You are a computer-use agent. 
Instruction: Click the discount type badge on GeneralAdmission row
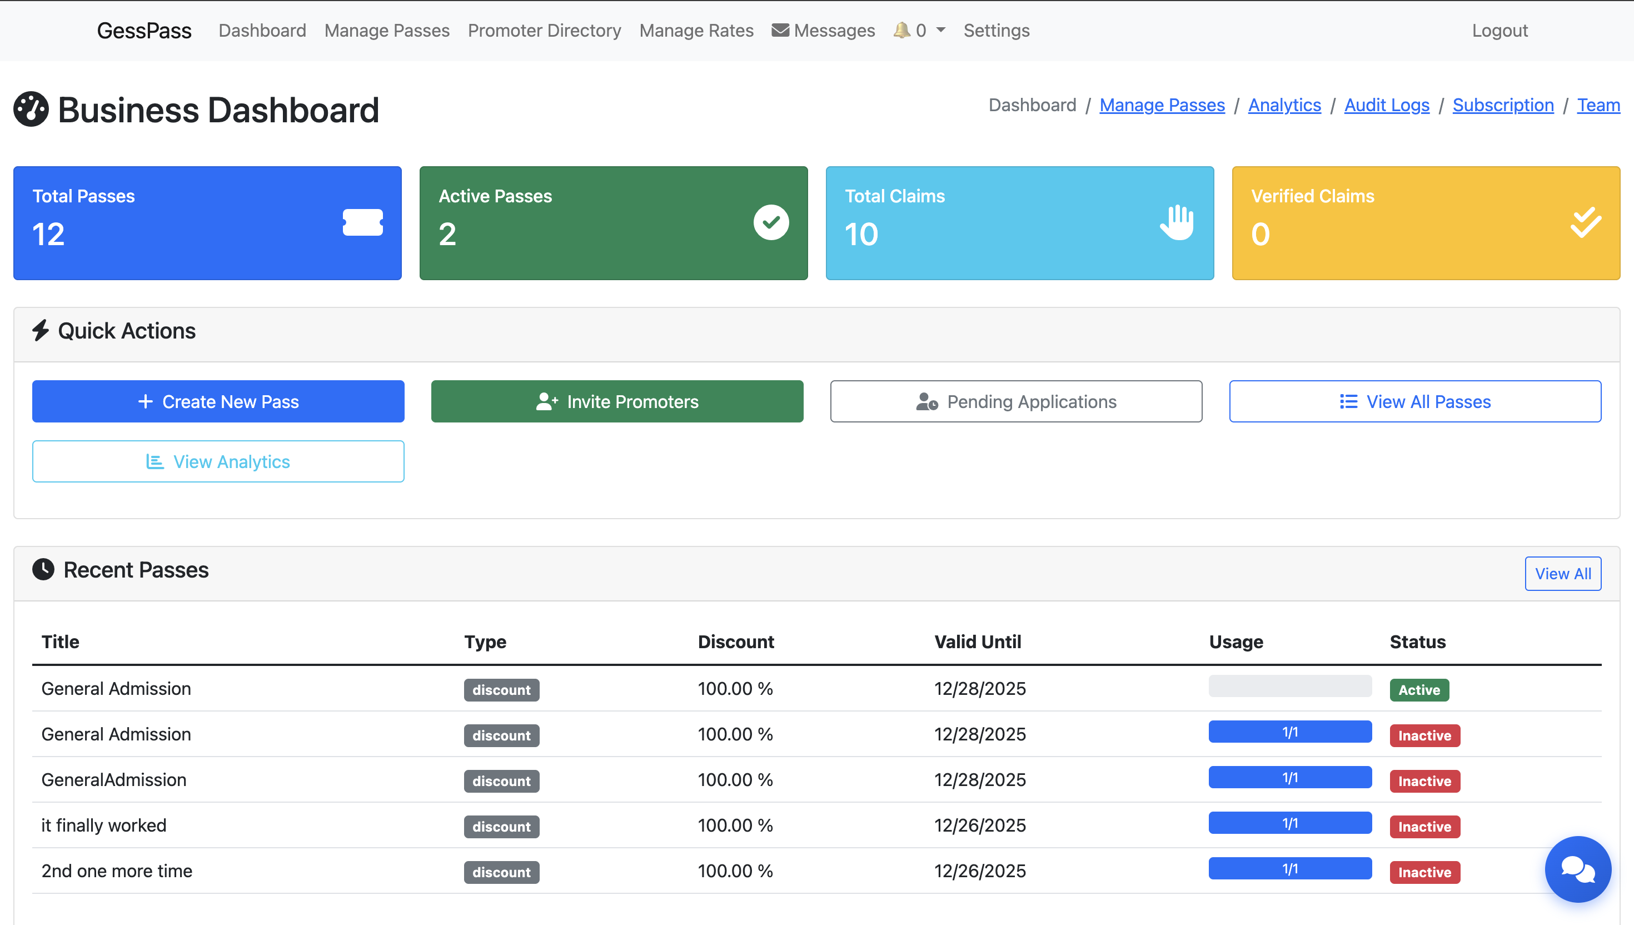tap(501, 781)
